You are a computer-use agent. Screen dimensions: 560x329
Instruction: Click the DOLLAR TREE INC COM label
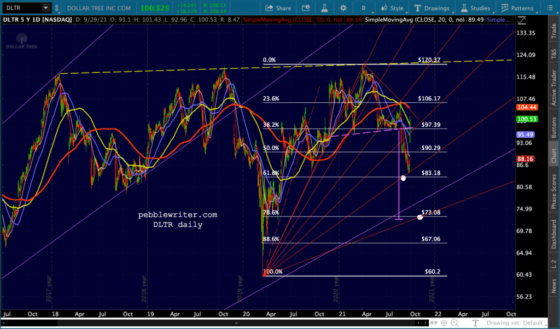click(99, 8)
